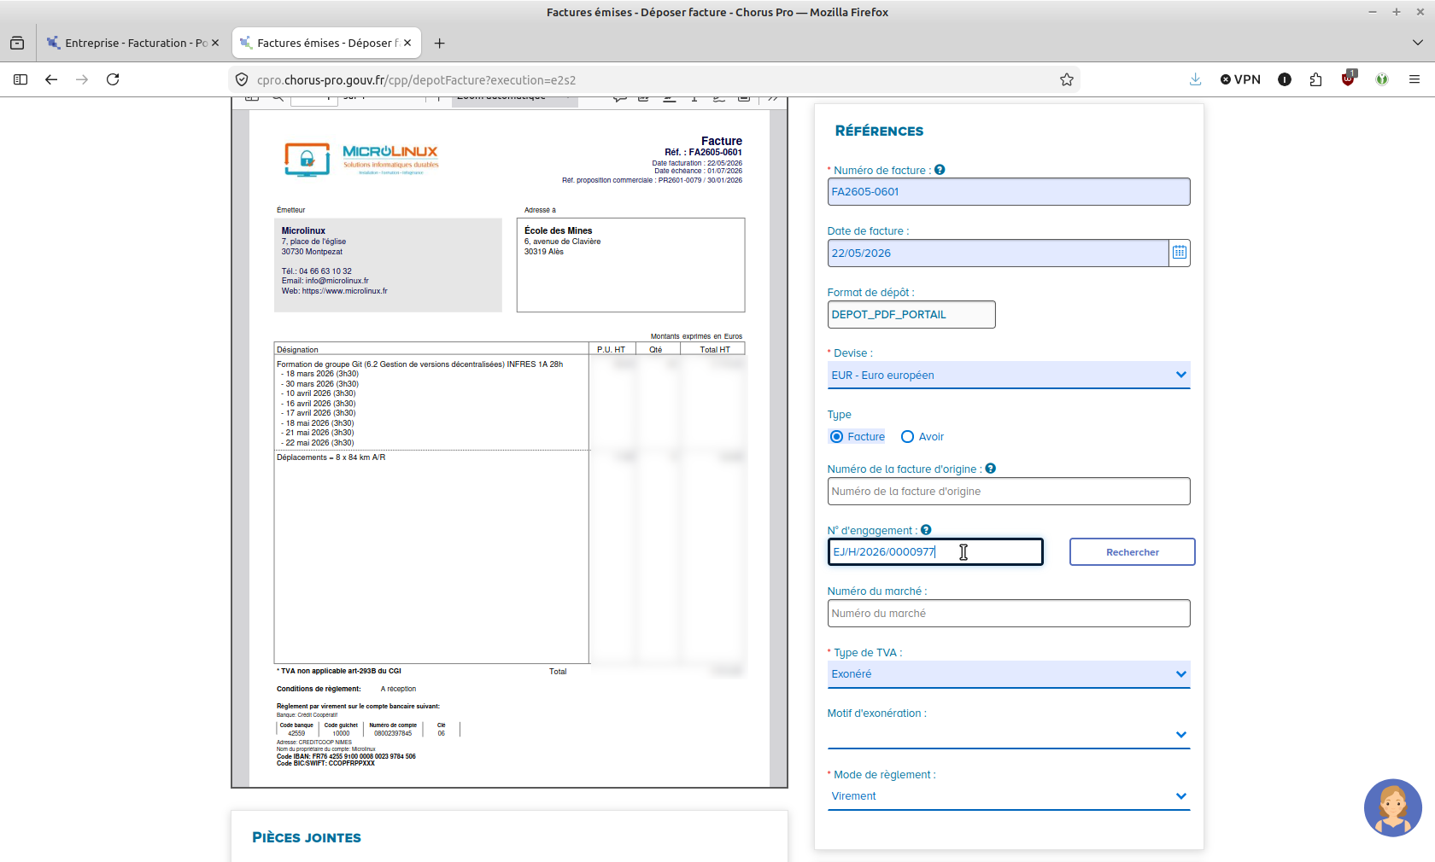
Task: Click the Microlinux emitter name in PDF
Action: (303, 230)
